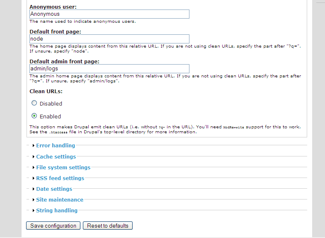Click the Save configuration button

point(53,226)
